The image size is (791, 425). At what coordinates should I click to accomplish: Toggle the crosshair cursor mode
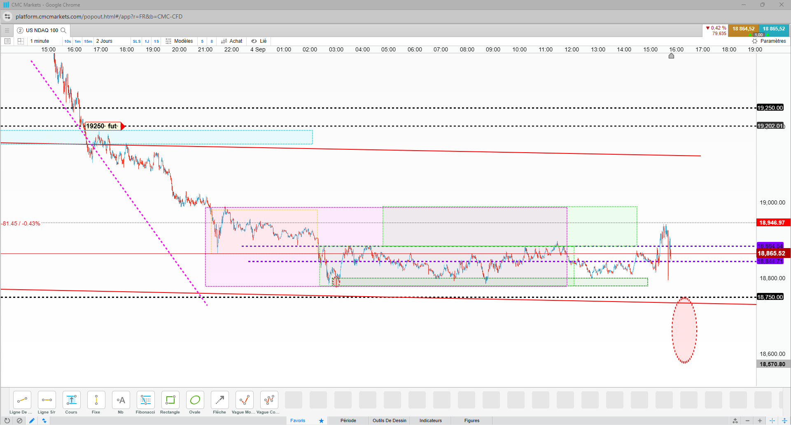pyautogui.click(x=772, y=420)
